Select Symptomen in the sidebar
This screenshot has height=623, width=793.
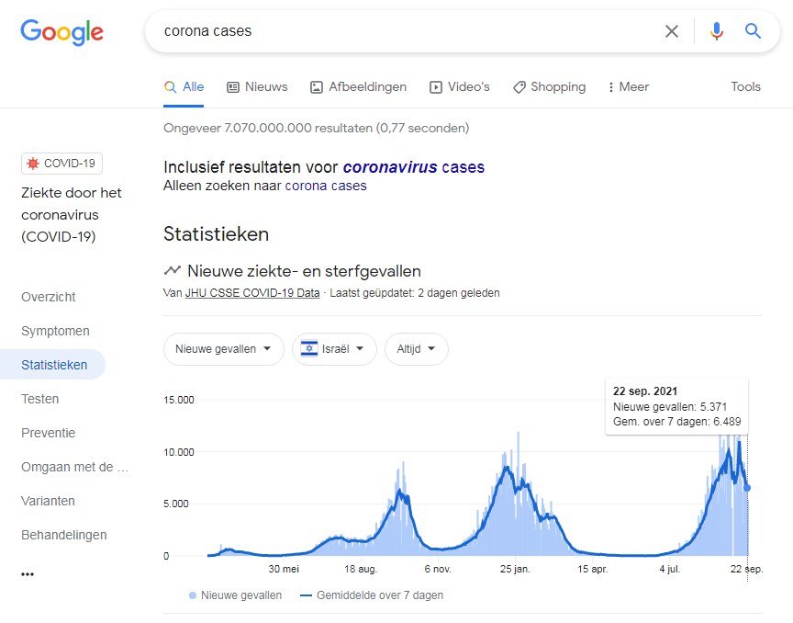[55, 331]
